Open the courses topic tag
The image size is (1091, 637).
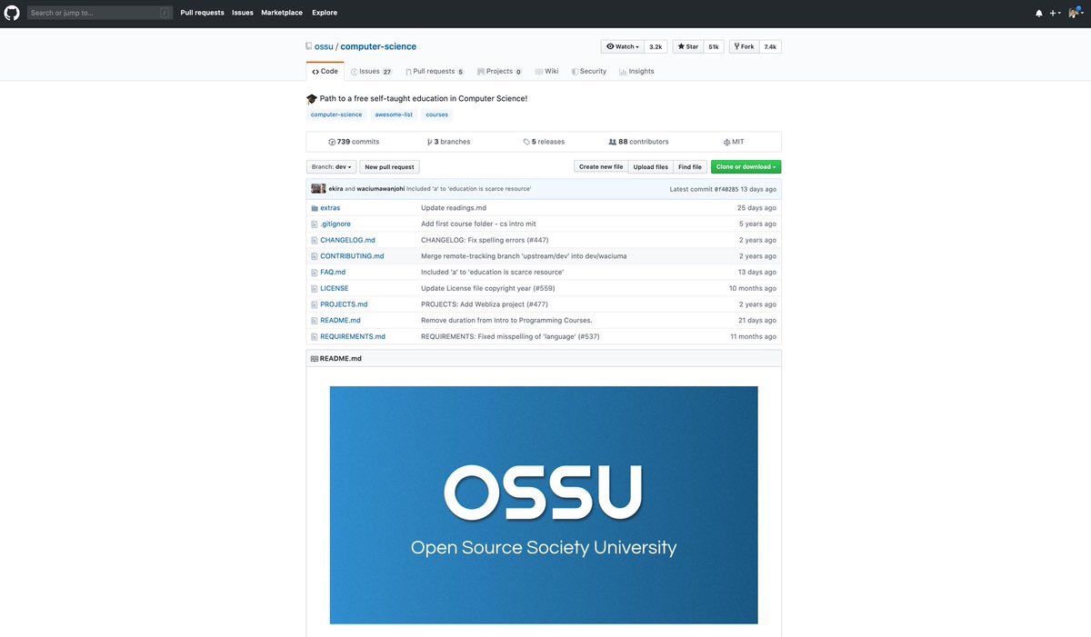click(437, 114)
